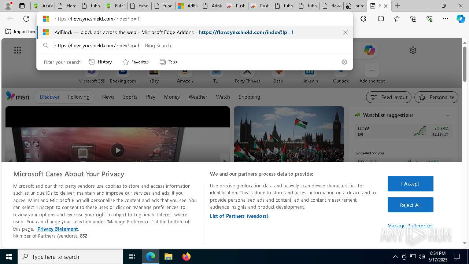
Task: Toggle split screen view icon
Action: [381, 19]
